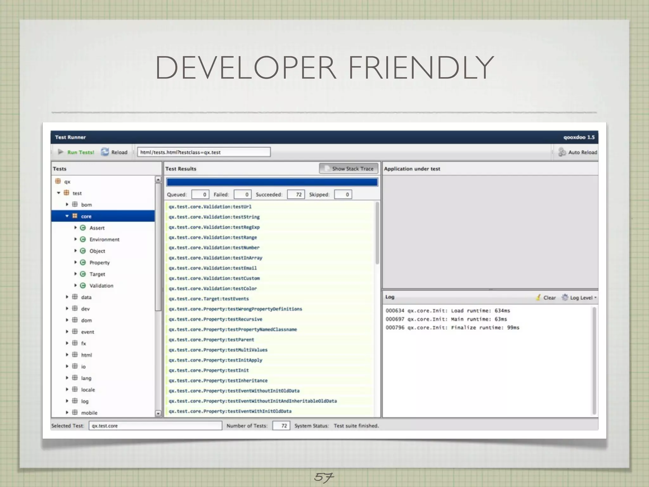
Task: Click the test URL input field
Action: tap(204, 152)
